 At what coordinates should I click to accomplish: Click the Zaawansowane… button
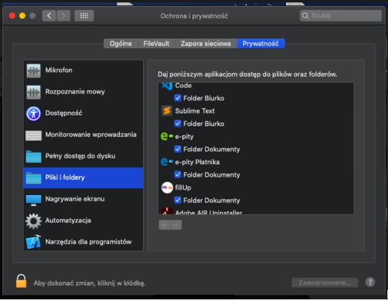(324, 282)
